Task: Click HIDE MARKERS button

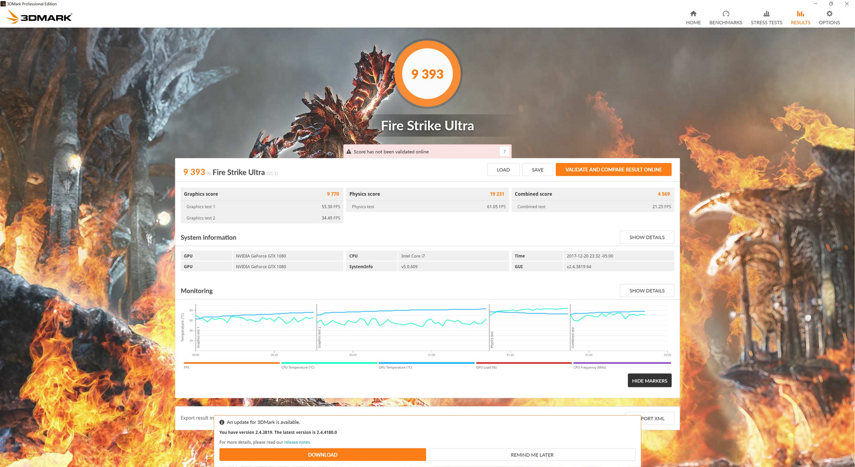Action: point(649,381)
